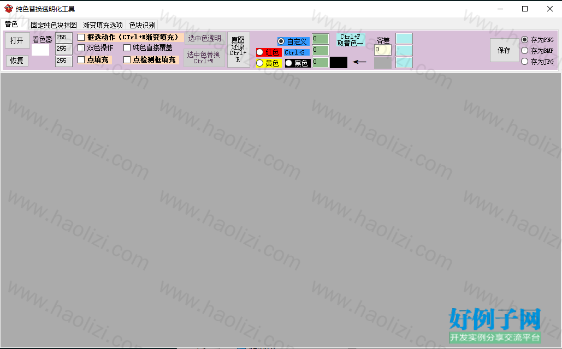This screenshot has height=349, width=562.
Task: Minimize the 纯色替换透明化工具 window
Action: (x=500, y=9)
